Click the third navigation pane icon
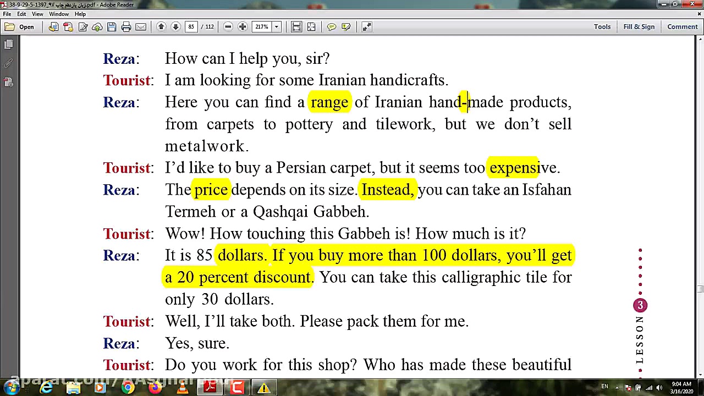The width and height of the screenshot is (704, 396). (8, 82)
